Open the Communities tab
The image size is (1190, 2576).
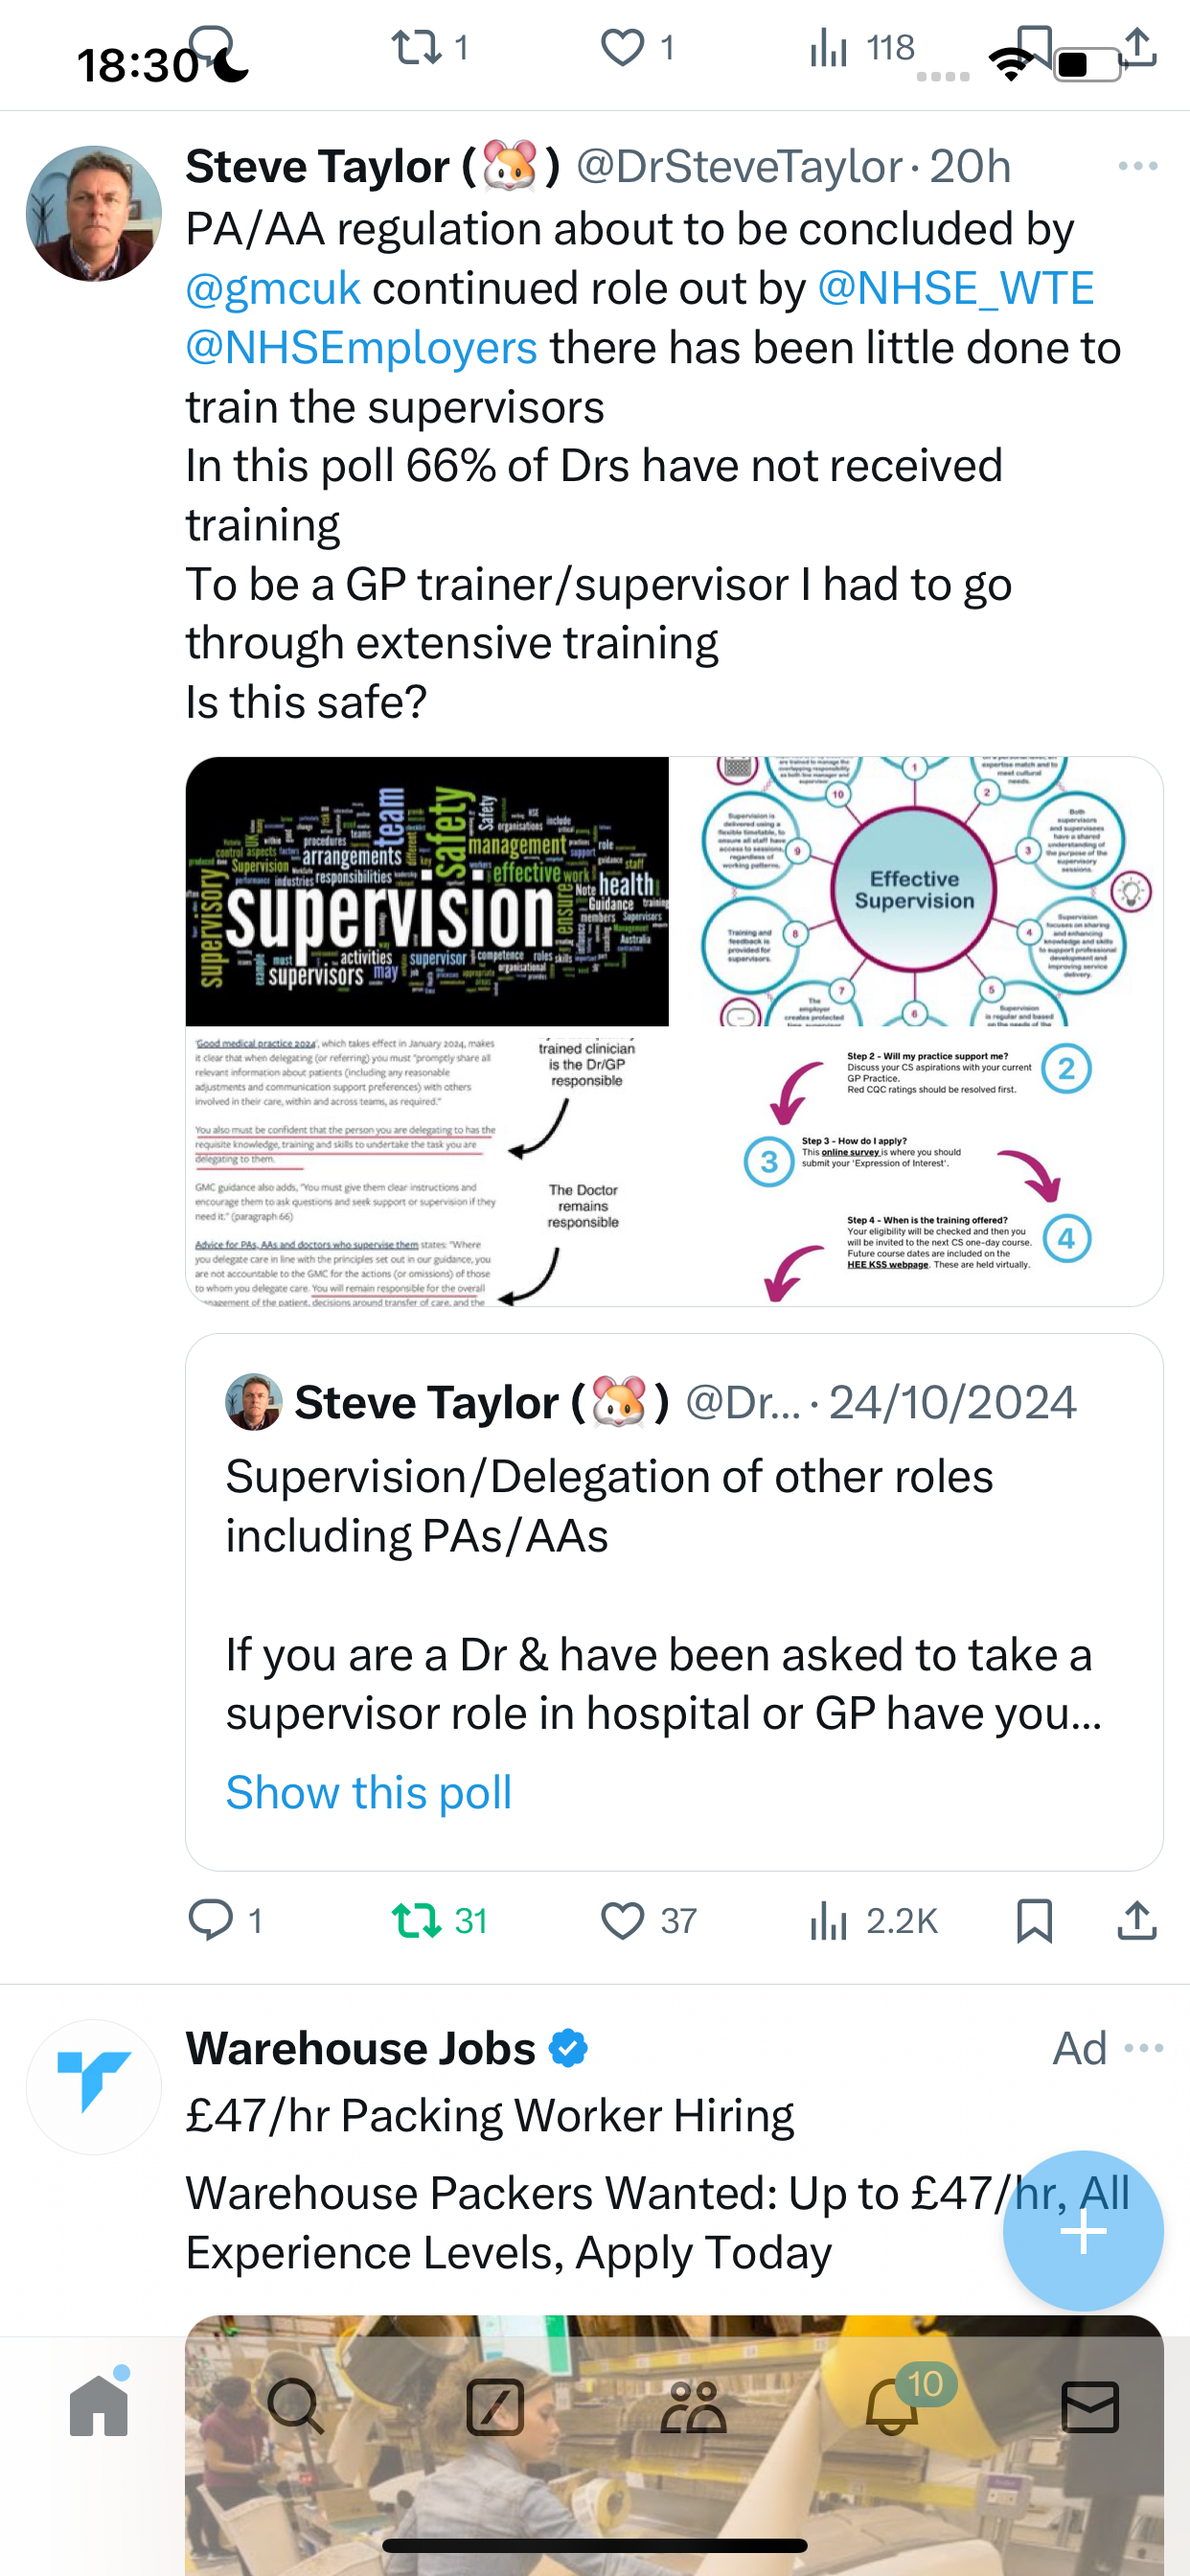(x=693, y=2406)
